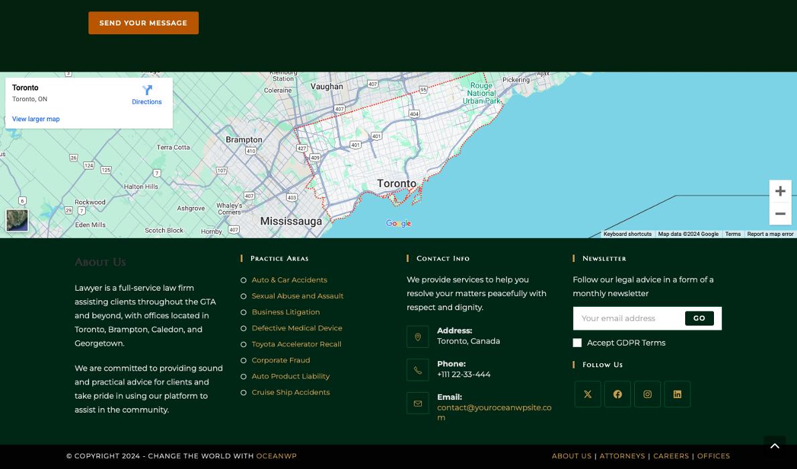Switch map to satellite view thumbnail

17,220
